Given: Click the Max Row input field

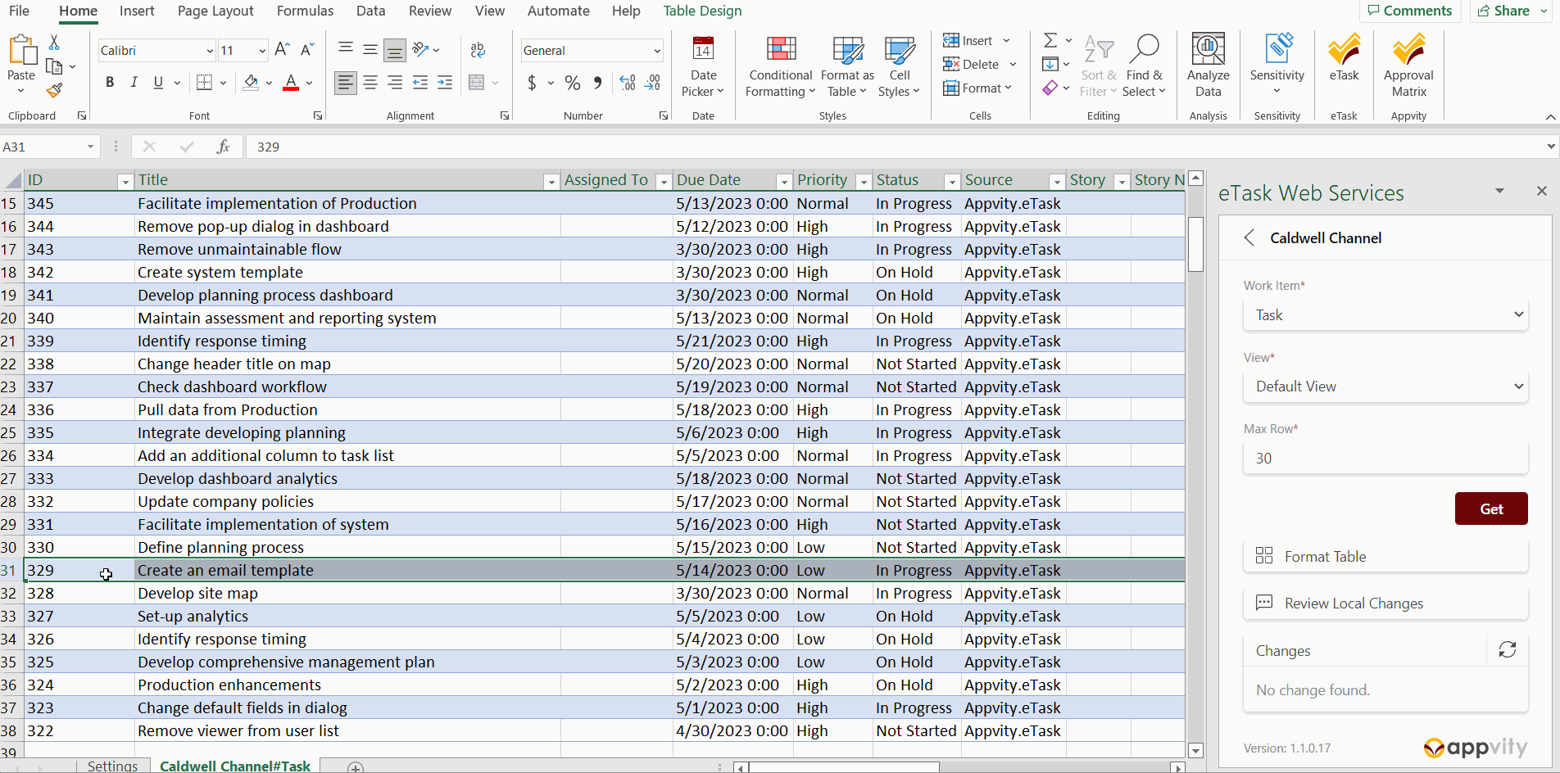Looking at the screenshot, I should click(1385, 459).
